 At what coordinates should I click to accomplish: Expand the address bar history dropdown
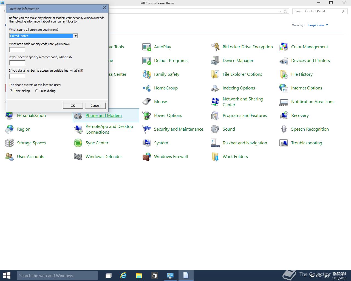click(279, 11)
